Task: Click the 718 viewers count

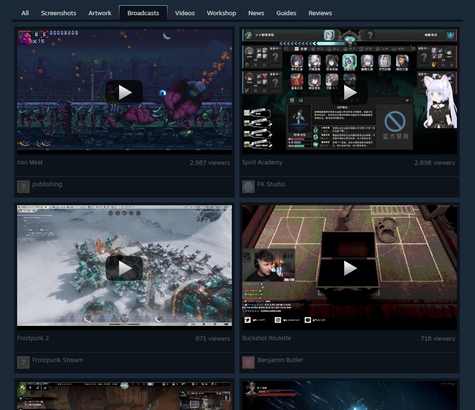Action: [x=437, y=338]
